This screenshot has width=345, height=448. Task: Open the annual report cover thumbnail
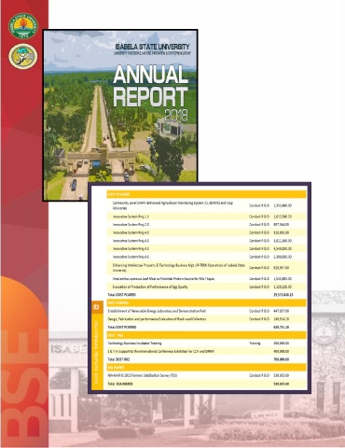[x=120, y=115]
